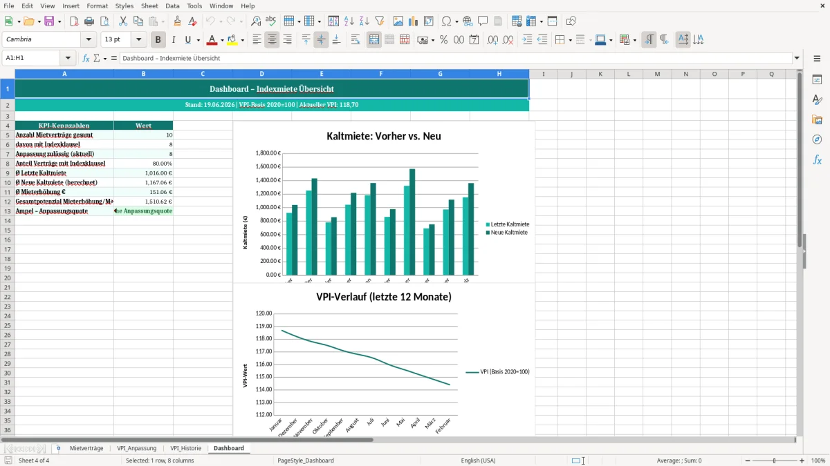830x466 pixels.
Task: Click the zoom out minus button
Action: tap(748, 460)
